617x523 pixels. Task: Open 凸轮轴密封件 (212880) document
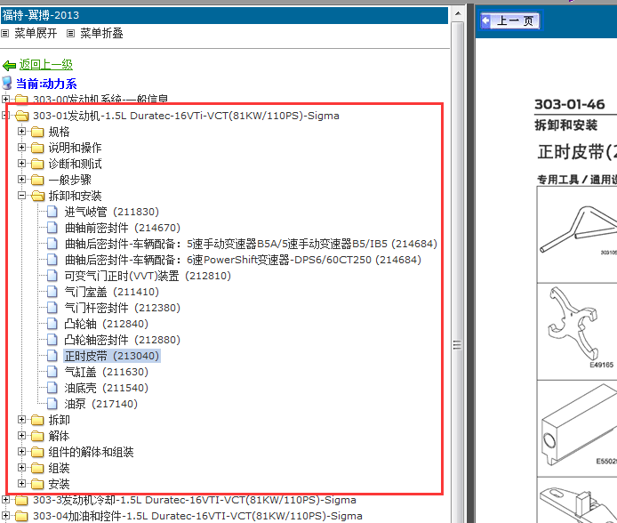123,340
